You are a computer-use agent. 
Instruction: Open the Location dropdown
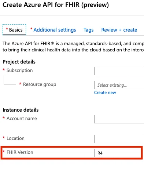[119, 139]
